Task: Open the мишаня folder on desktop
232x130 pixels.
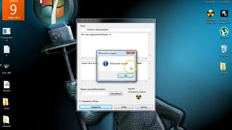Action: tap(7, 122)
